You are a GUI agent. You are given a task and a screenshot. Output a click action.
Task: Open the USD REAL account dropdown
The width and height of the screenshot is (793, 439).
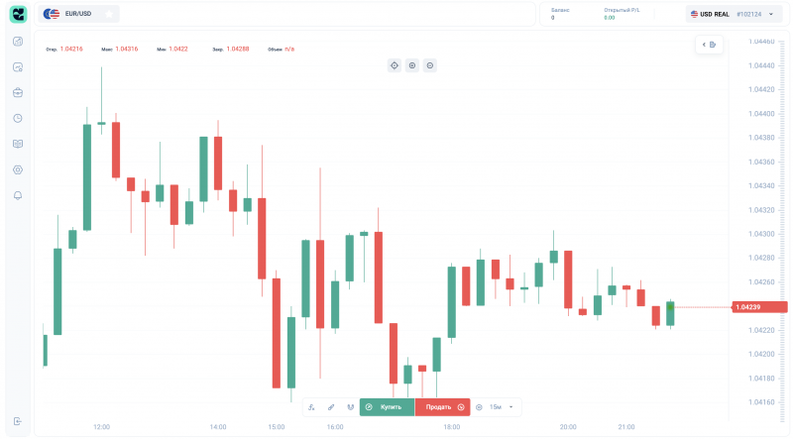pos(734,14)
